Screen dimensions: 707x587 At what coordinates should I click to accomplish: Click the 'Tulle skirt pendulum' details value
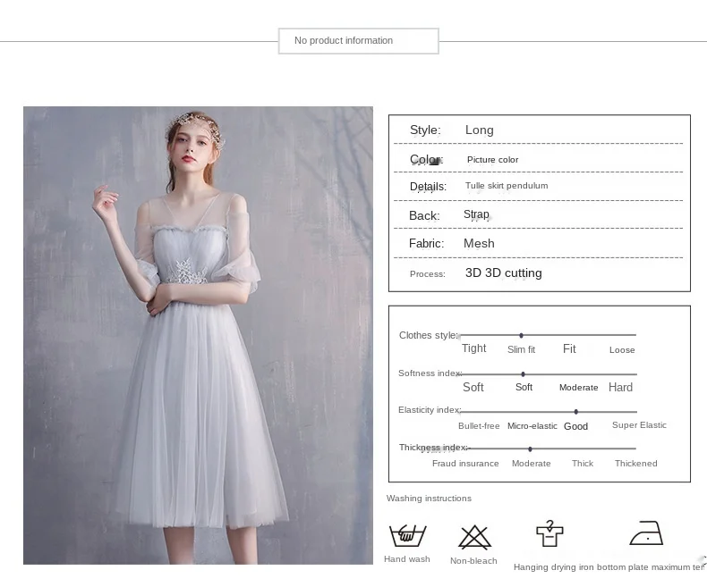click(x=507, y=186)
